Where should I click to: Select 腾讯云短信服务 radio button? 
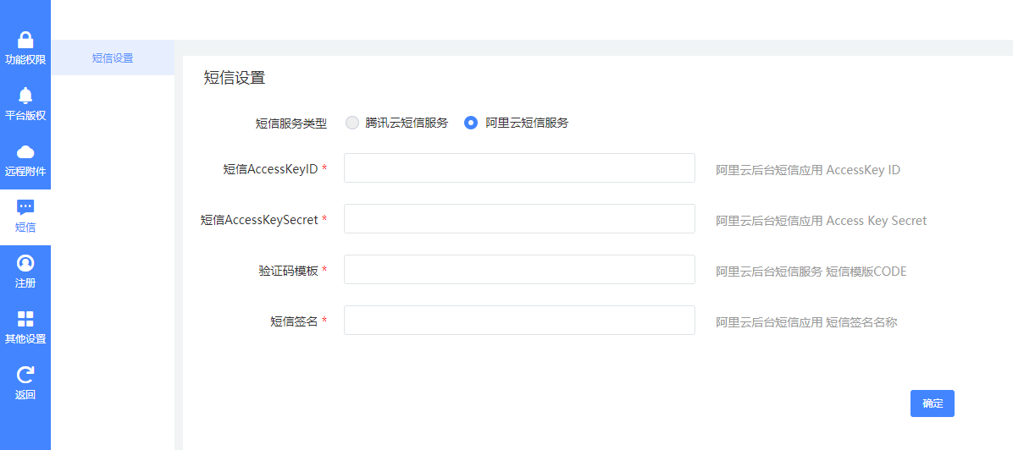352,123
